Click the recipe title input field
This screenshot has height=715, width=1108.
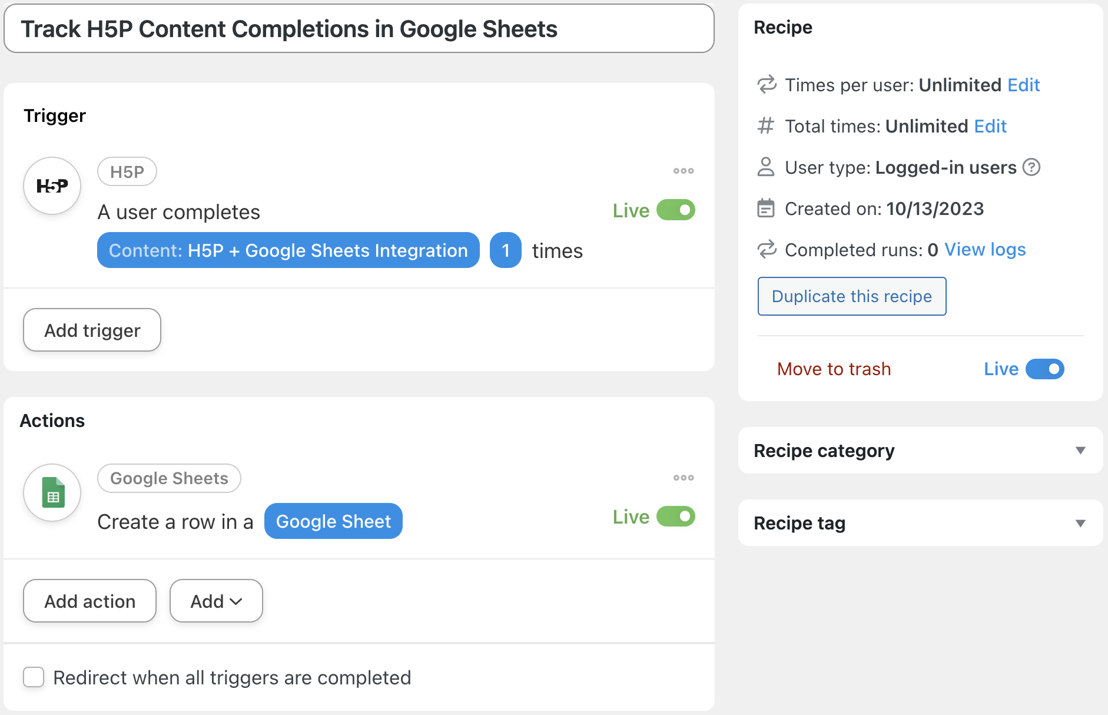[359, 29]
